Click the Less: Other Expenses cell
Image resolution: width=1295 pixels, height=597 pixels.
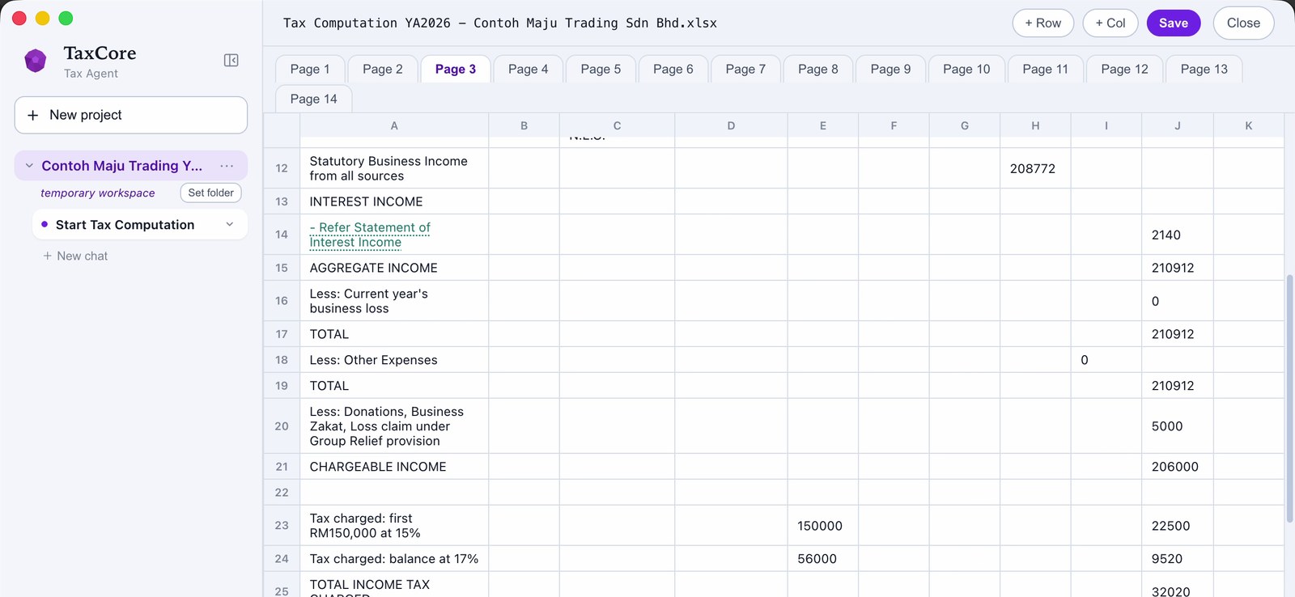point(394,360)
